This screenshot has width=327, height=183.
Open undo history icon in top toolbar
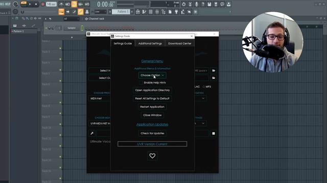[x=183, y=4]
